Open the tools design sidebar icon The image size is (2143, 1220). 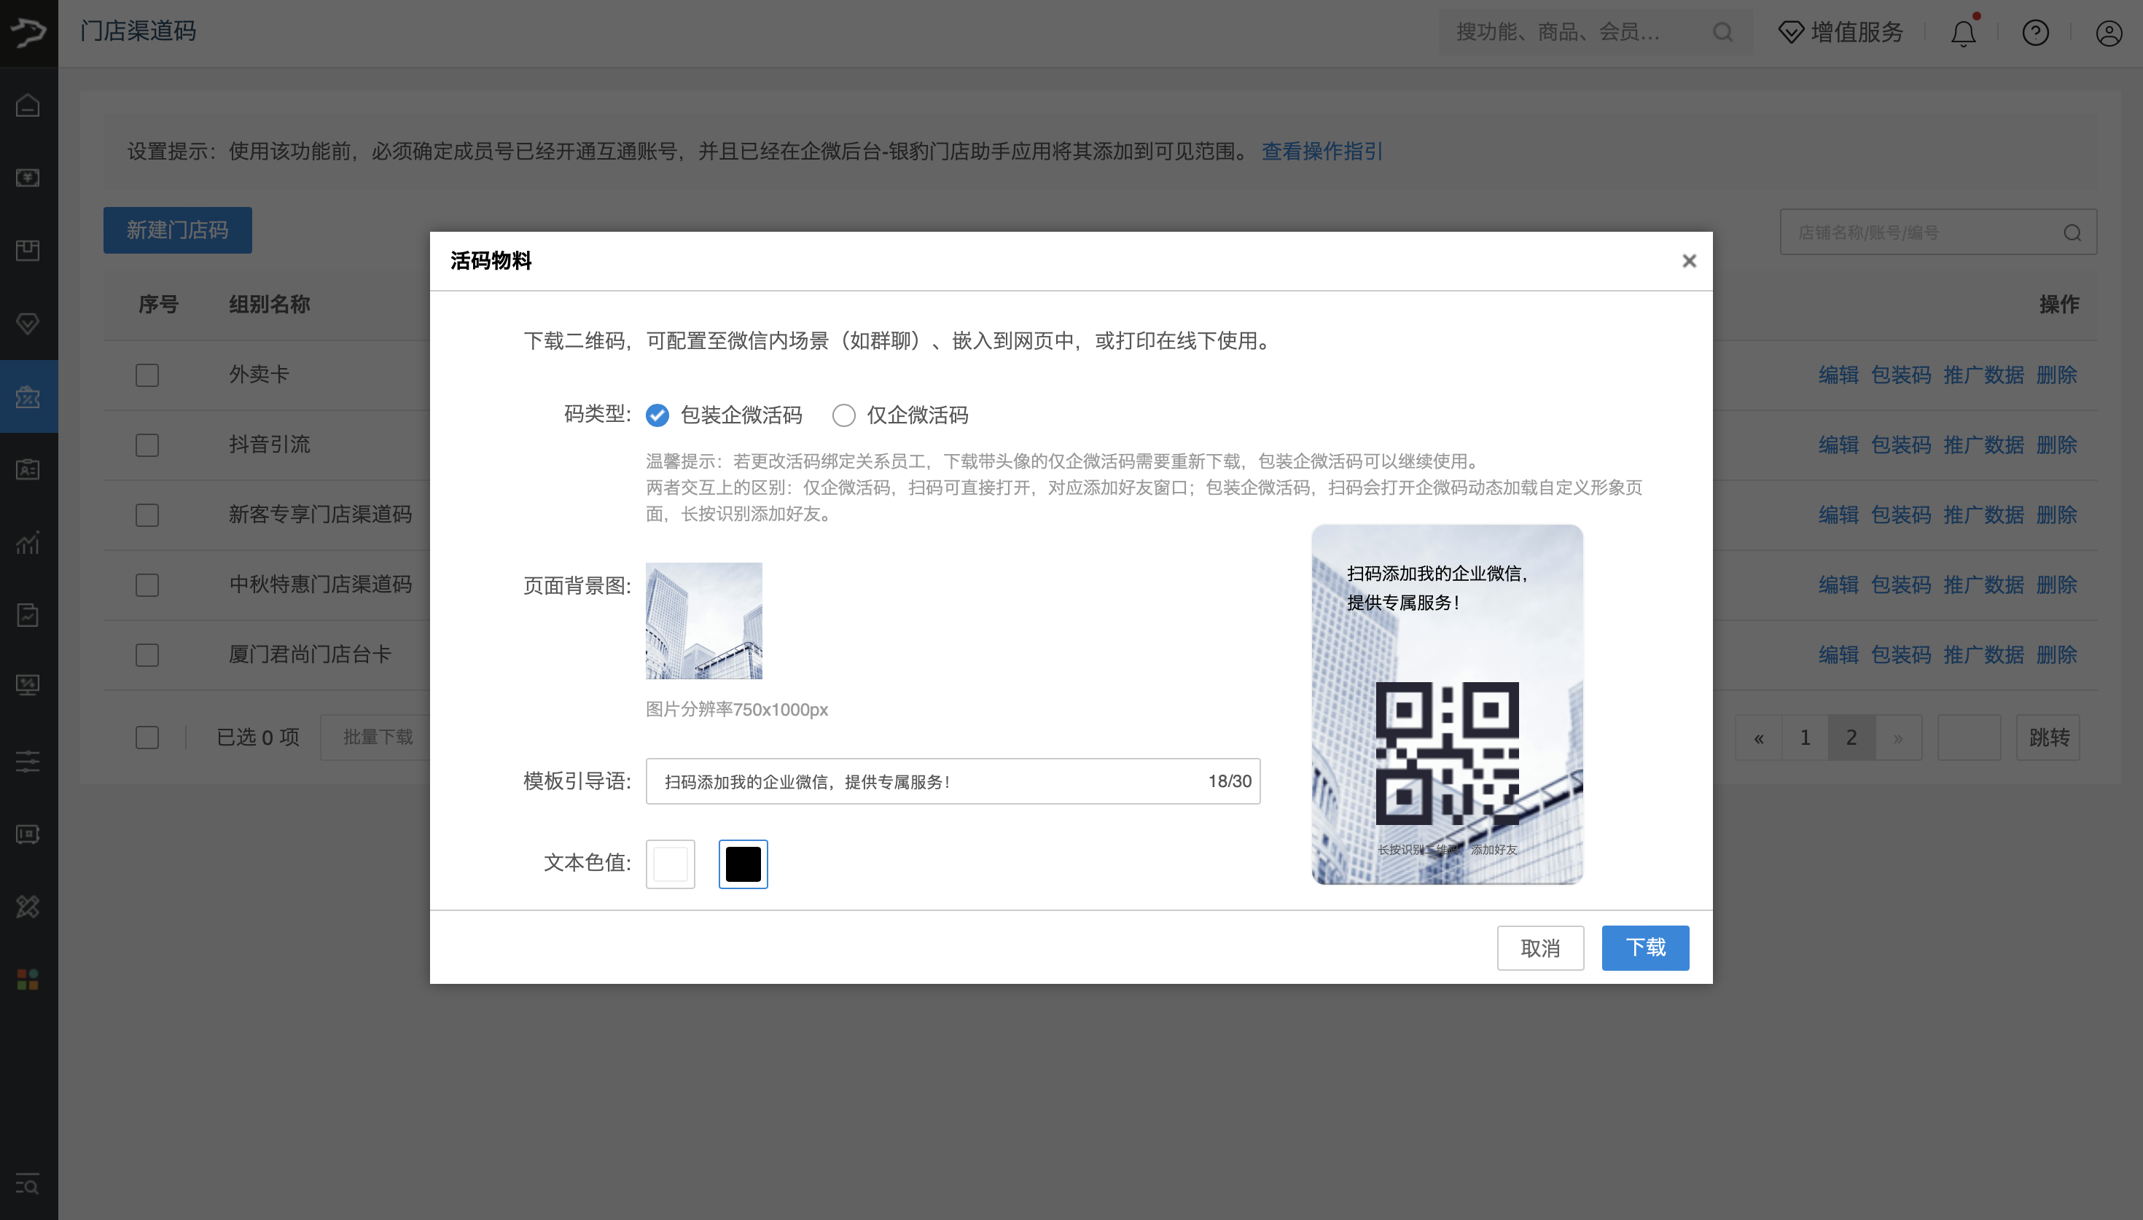click(28, 907)
